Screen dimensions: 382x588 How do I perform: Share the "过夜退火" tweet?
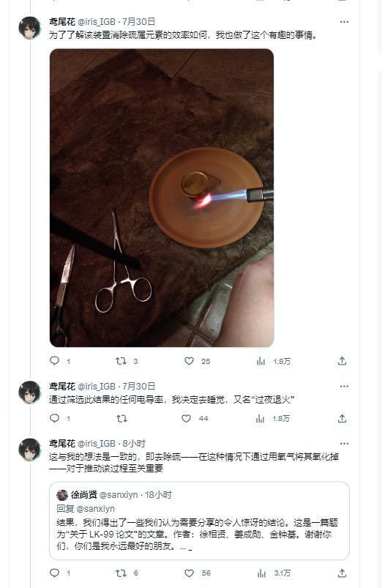(x=342, y=418)
